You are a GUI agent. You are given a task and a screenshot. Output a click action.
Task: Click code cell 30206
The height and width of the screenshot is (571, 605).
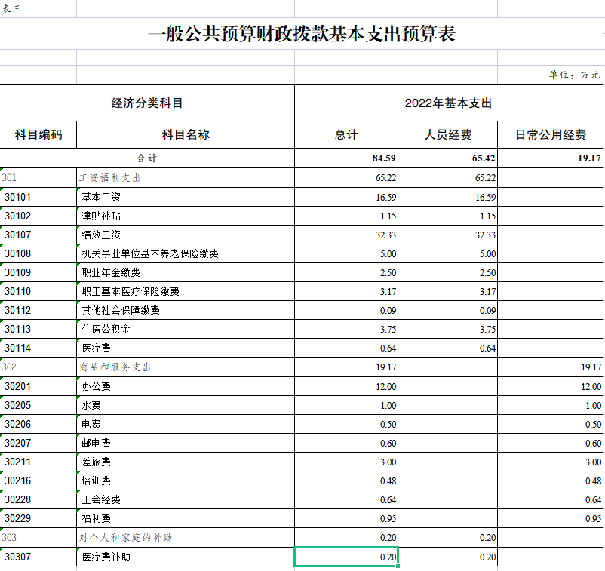tap(38, 425)
